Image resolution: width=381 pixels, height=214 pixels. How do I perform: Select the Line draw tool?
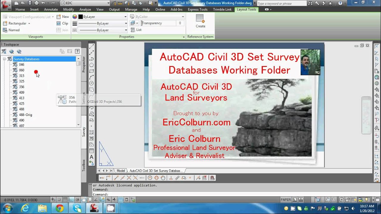tap(92, 46)
